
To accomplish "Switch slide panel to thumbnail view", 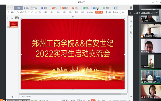I will (17, 18).
